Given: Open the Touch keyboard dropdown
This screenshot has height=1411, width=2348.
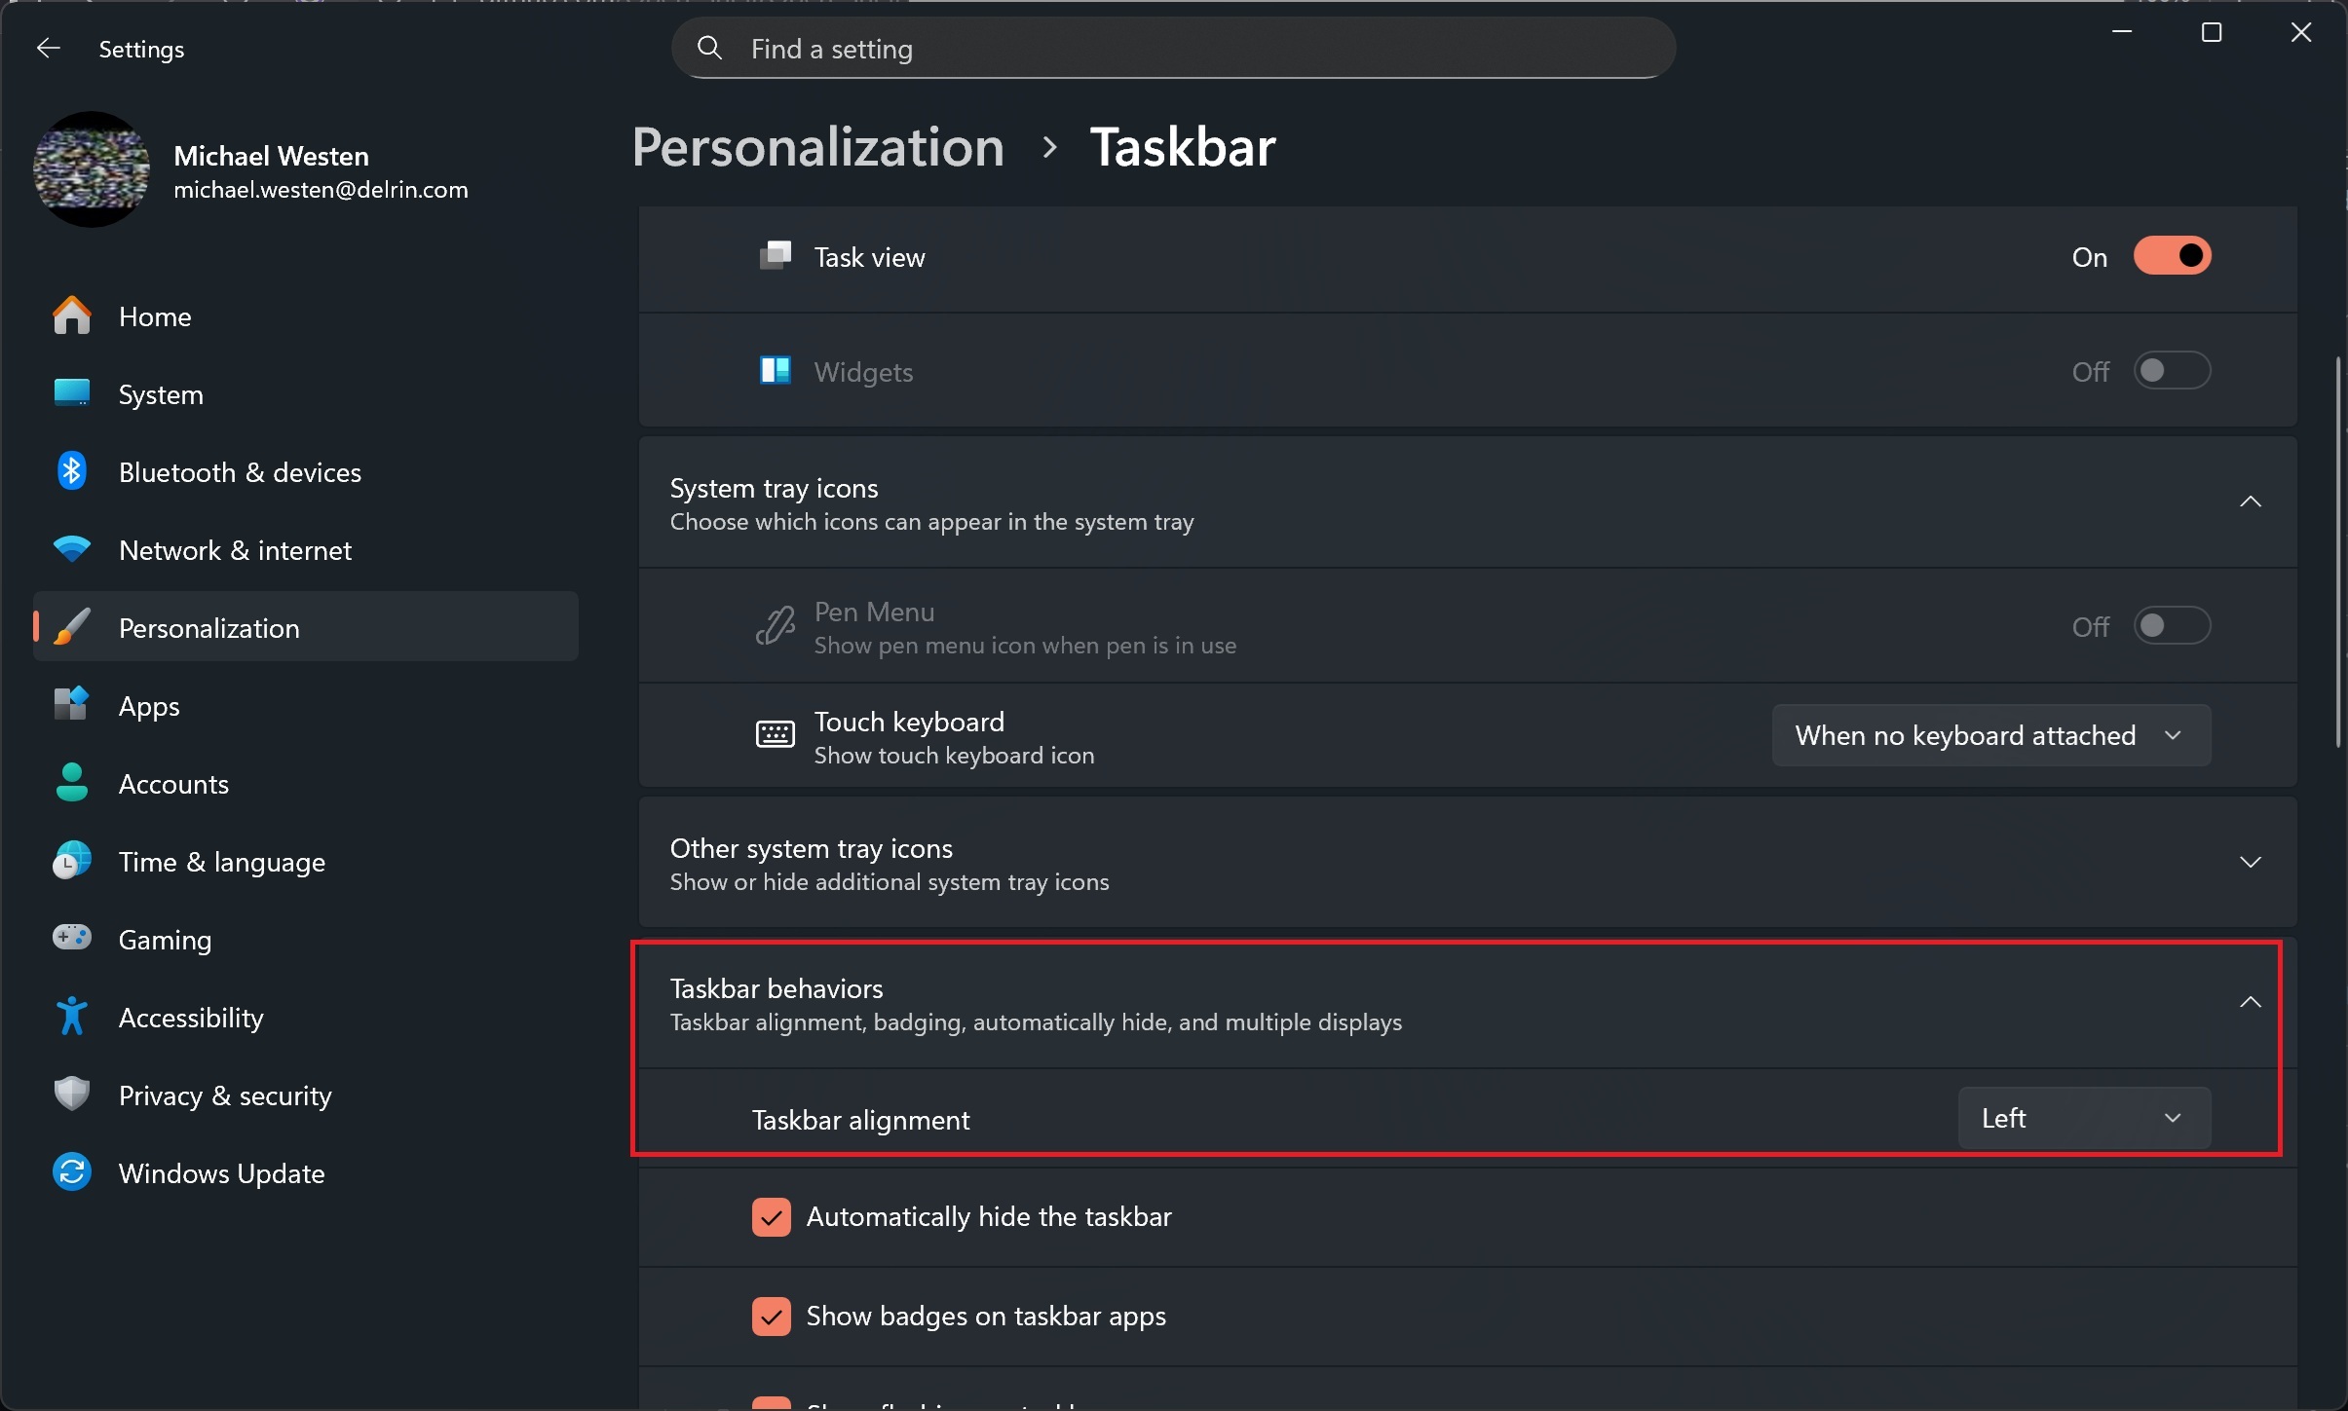Looking at the screenshot, I should (x=1990, y=735).
